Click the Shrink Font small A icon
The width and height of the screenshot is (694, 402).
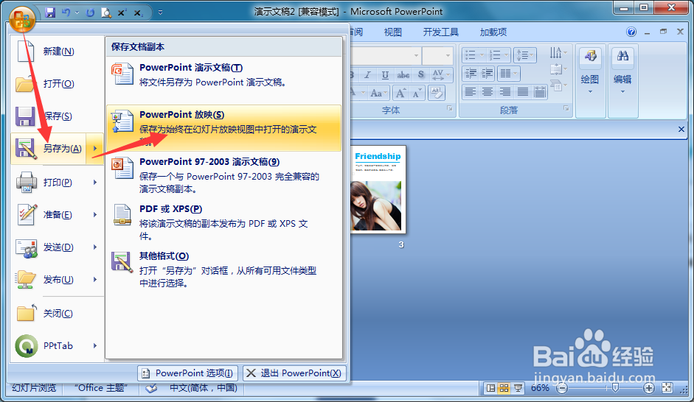(417, 93)
